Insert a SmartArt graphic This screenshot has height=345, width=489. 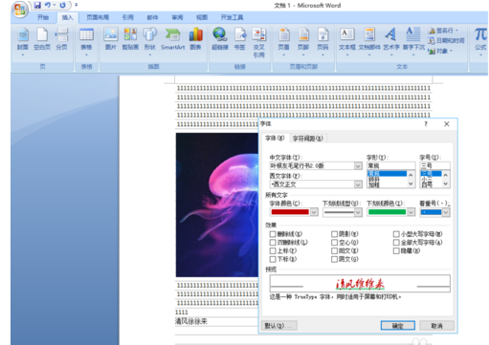click(x=172, y=39)
